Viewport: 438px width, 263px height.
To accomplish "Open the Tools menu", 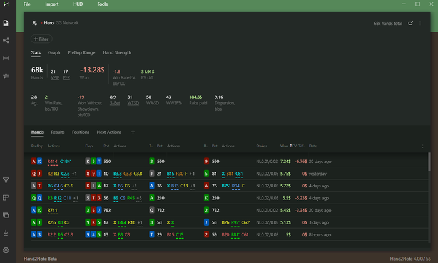I will pos(103,4).
